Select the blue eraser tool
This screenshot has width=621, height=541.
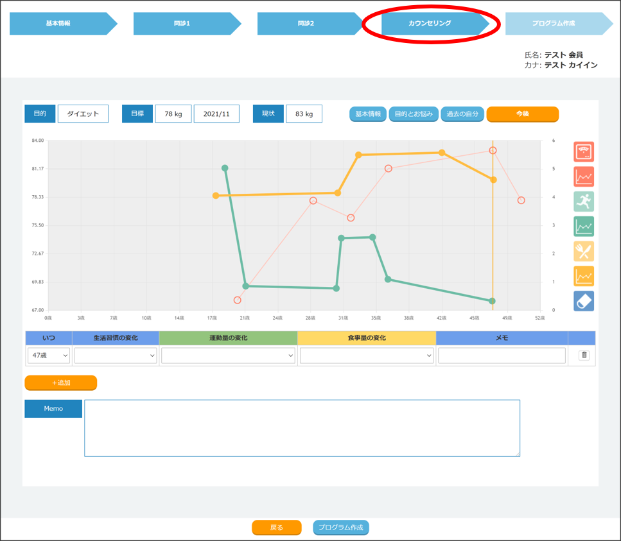click(583, 301)
